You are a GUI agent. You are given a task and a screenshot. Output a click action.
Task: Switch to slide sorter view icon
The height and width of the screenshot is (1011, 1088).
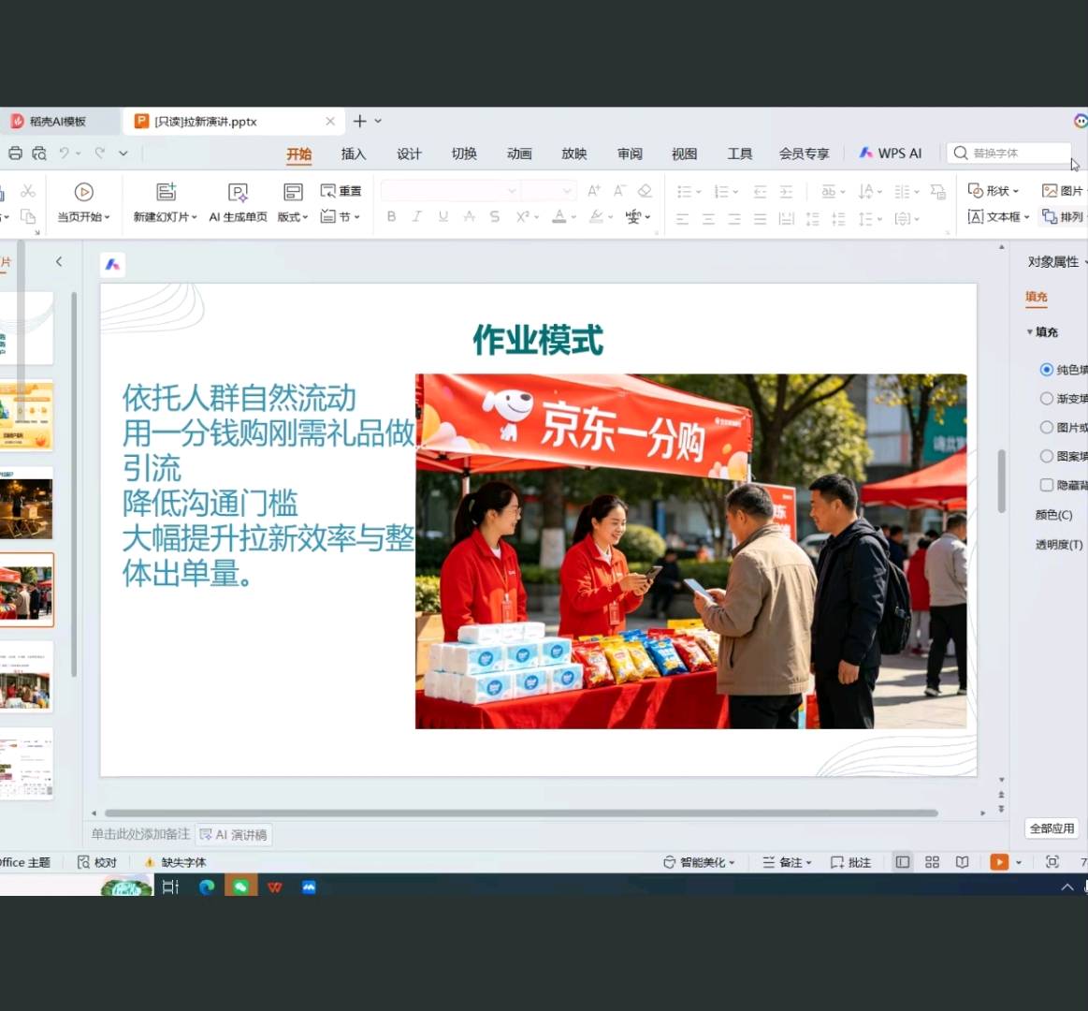(x=932, y=862)
